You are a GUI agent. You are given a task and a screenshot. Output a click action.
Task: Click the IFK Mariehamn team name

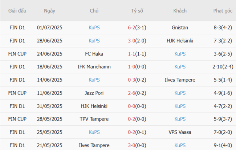tap(94, 67)
